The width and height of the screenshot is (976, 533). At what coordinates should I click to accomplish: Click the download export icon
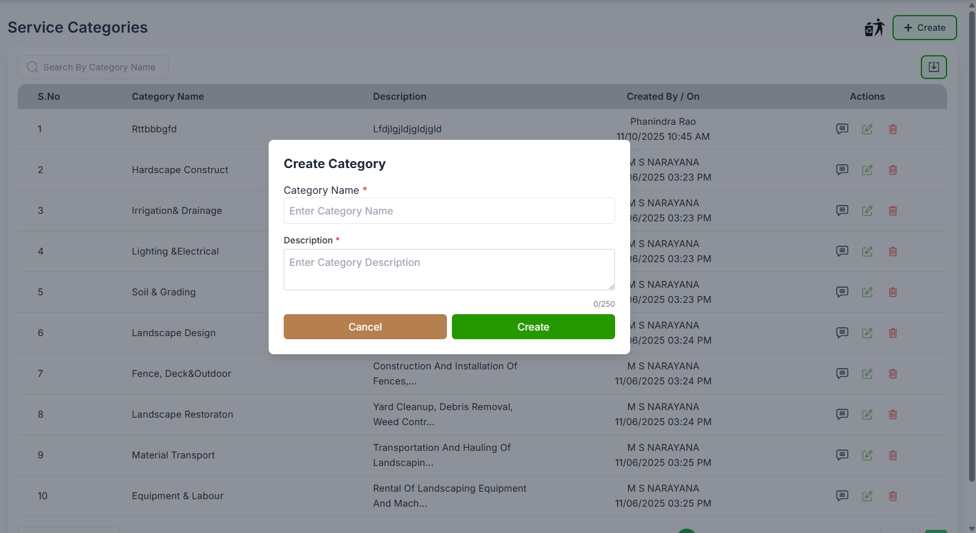(934, 67)
